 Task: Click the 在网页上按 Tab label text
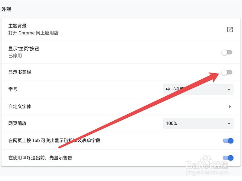54,141
